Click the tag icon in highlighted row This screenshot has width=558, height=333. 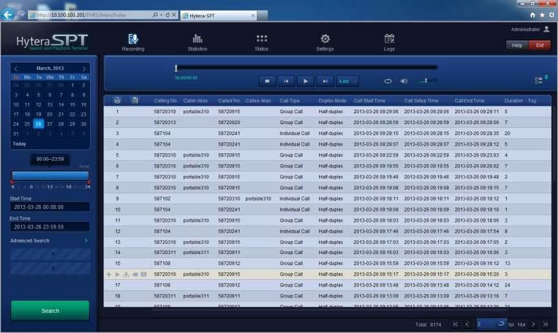pos(135,274)
